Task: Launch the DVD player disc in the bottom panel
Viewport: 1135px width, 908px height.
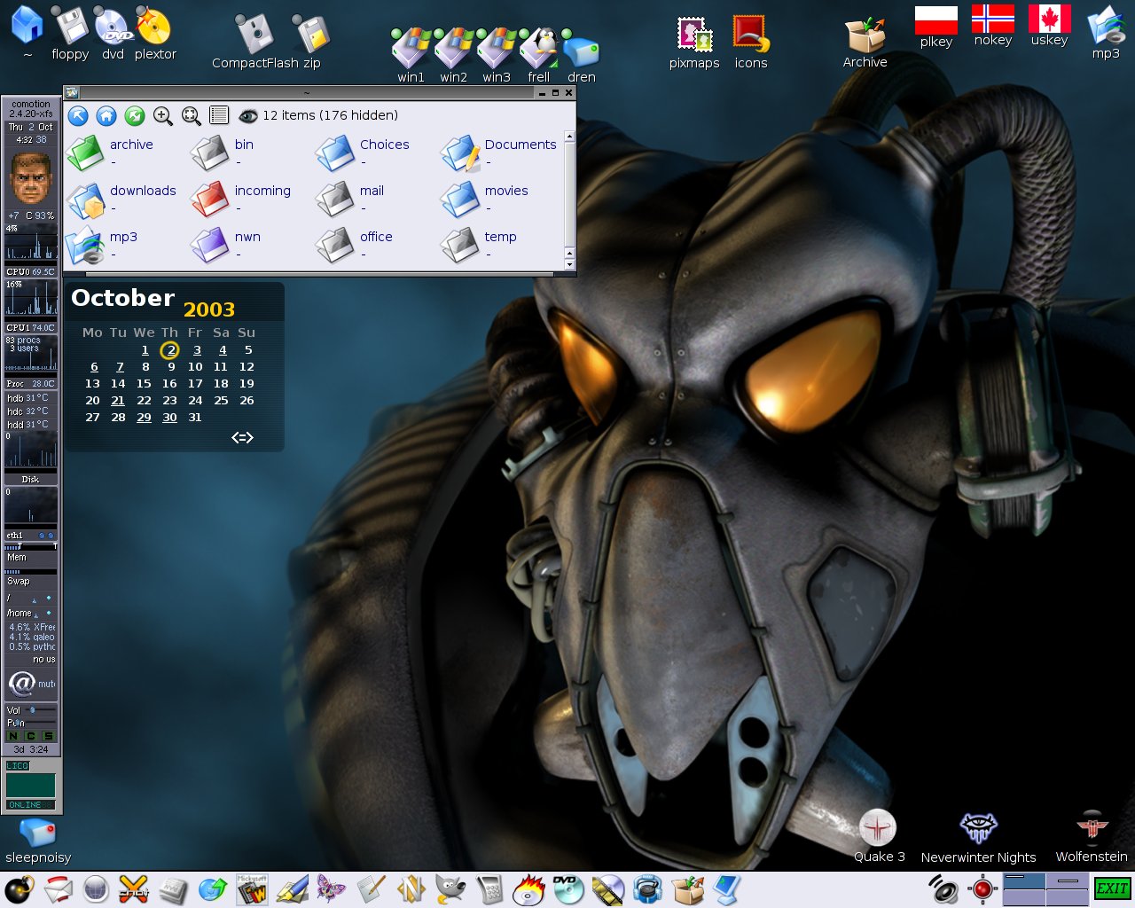Action: (x=567, y=889)
